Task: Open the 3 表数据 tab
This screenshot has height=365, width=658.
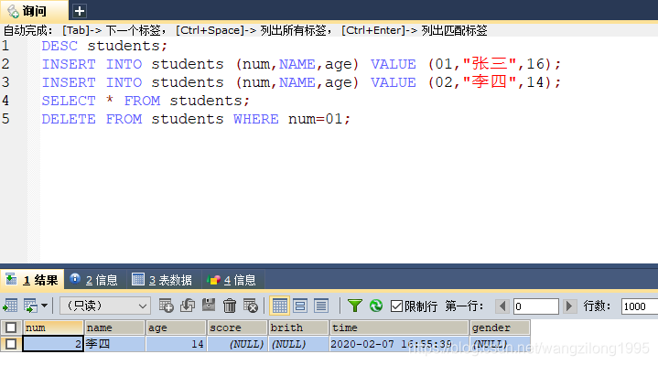Action: pos(162,280)
